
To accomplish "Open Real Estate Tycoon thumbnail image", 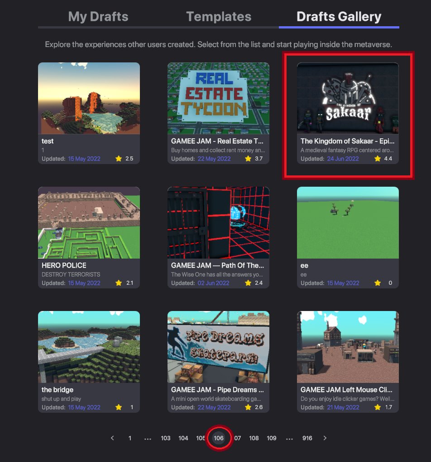I will (x=218, y=98).
